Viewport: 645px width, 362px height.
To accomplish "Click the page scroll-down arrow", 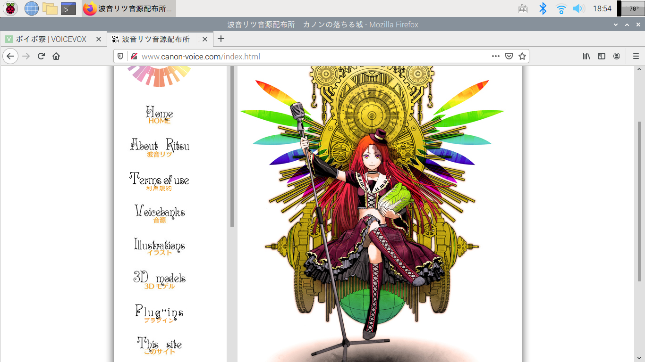I will click(x=640, y=358).
